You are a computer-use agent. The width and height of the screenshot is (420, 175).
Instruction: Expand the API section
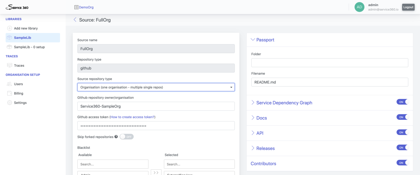click(257, 133)
